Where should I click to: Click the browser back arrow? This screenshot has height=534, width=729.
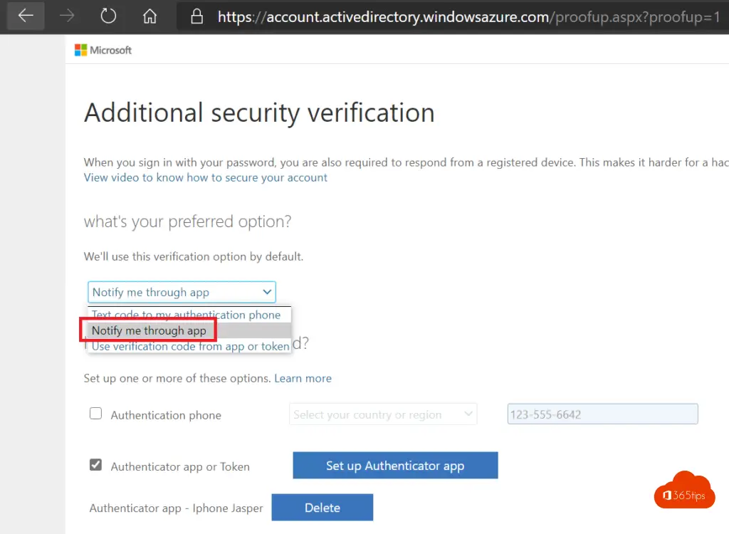coord(26,16)
